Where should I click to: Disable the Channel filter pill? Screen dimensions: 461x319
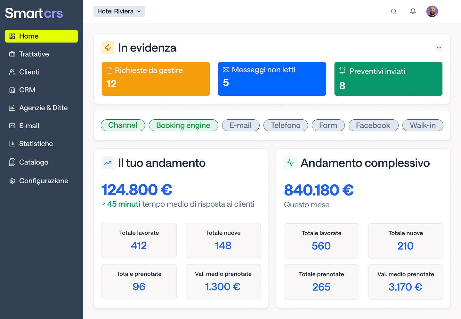coord(123,125)
